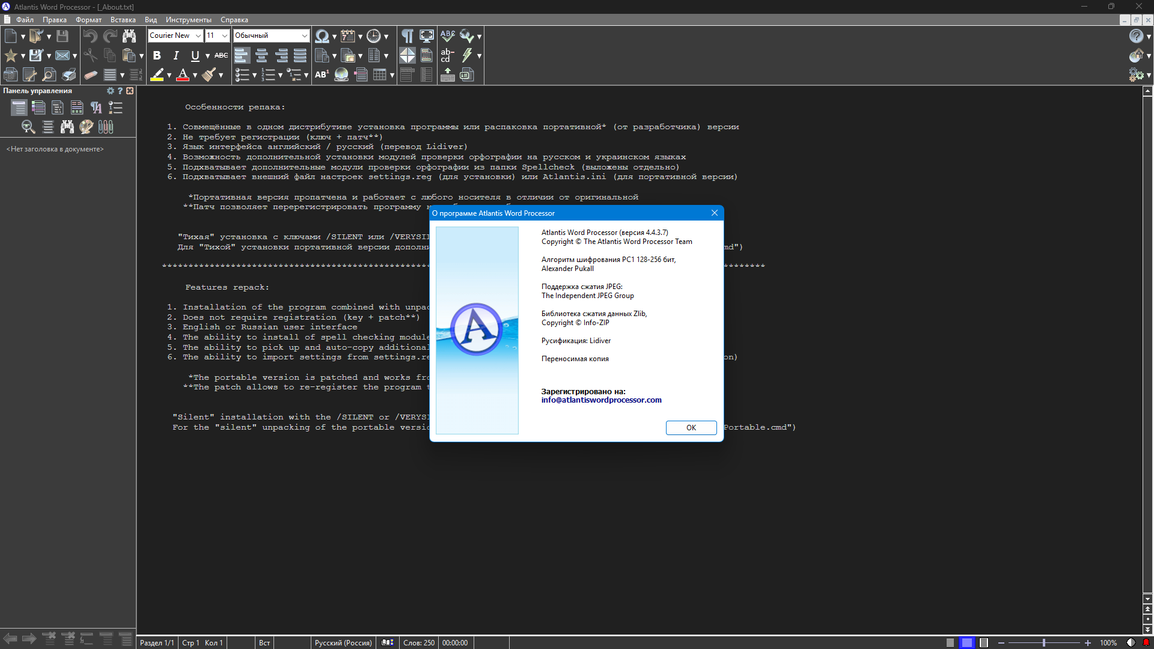The image size is (1154, 649).
Task: Open the font size 11 dropdown
Action: [217, 35]
